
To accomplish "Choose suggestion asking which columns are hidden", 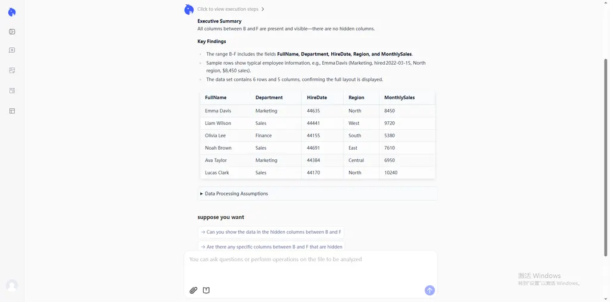I will click(x=272, y=247).
